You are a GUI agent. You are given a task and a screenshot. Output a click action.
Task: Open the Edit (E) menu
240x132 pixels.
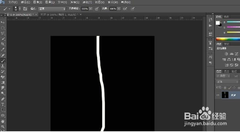pyautogui.click(x=26, y=2)
